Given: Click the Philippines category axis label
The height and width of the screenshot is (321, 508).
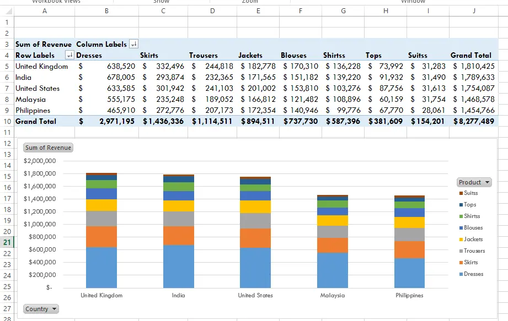Looking at the screenshot, I should [409, 295].
